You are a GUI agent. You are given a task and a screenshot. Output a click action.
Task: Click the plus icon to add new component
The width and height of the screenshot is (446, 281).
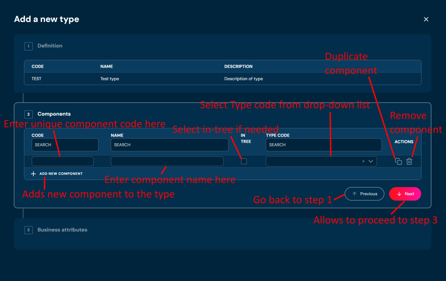click(x=33, y=174)
